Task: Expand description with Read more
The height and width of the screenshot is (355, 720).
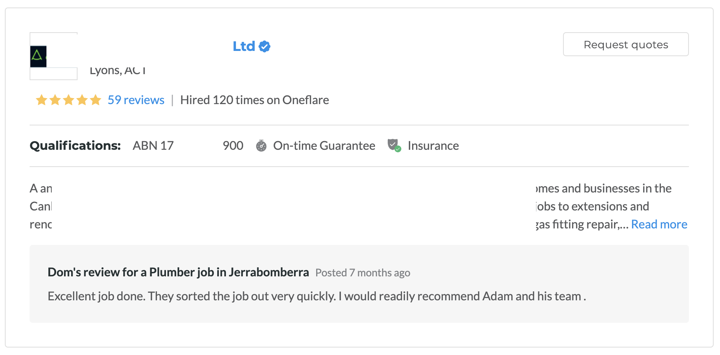Action: tap(659, 224)
